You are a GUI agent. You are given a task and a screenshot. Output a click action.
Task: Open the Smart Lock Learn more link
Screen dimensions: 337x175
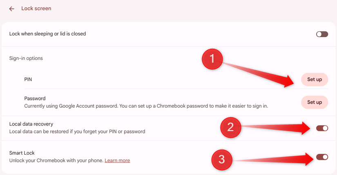click(117, 161)
